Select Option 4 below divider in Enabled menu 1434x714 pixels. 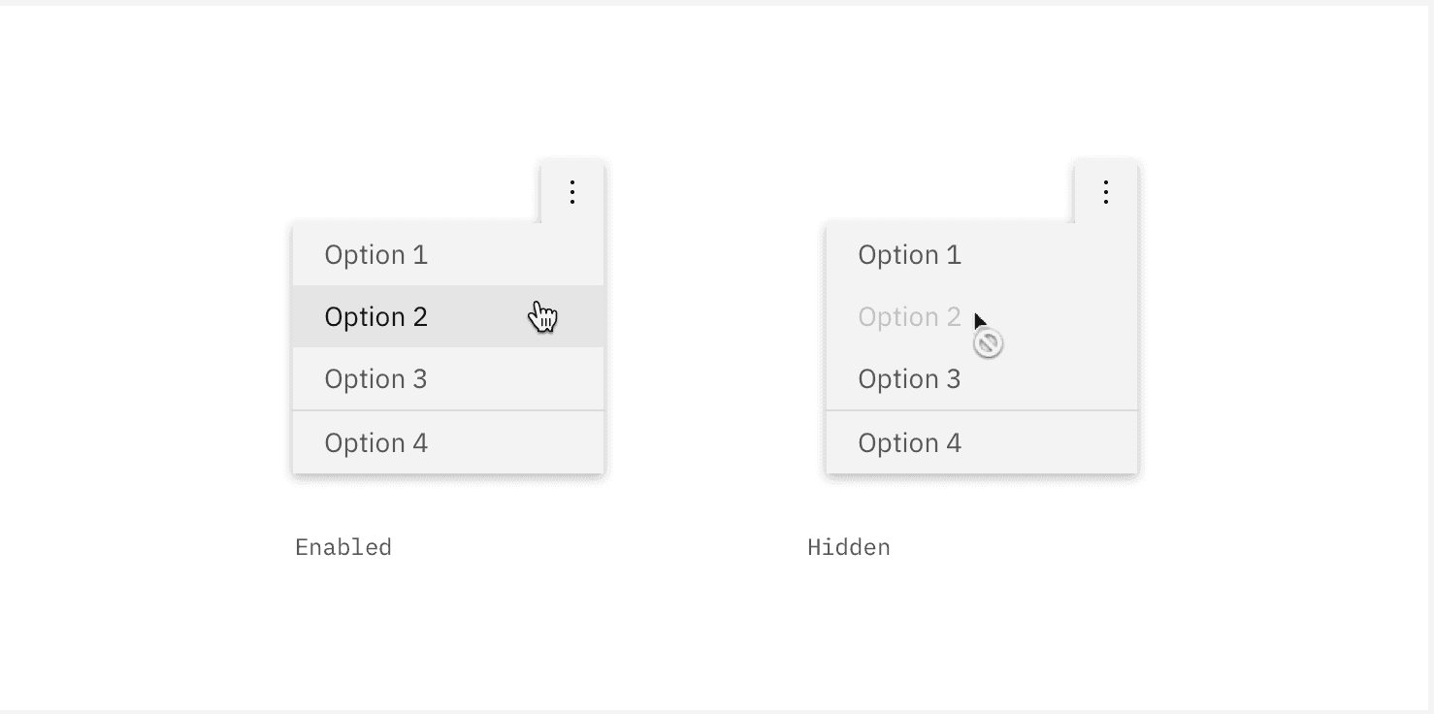376,443
